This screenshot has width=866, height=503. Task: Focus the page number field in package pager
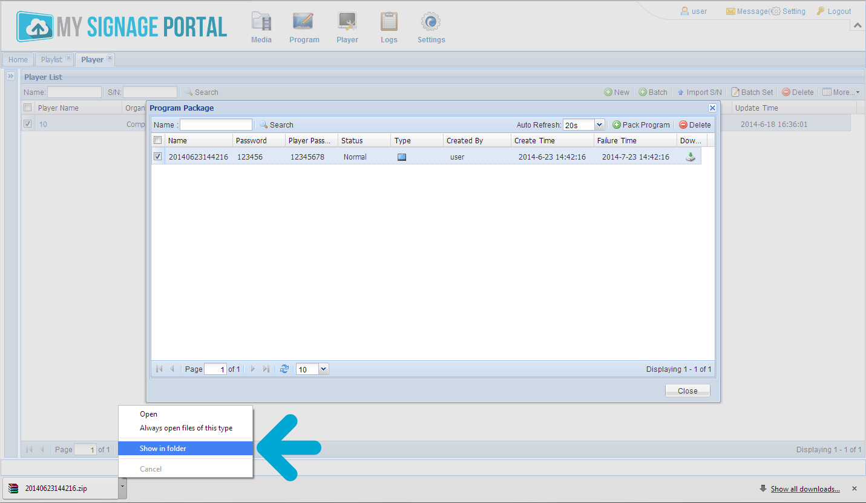click(215, 369)
